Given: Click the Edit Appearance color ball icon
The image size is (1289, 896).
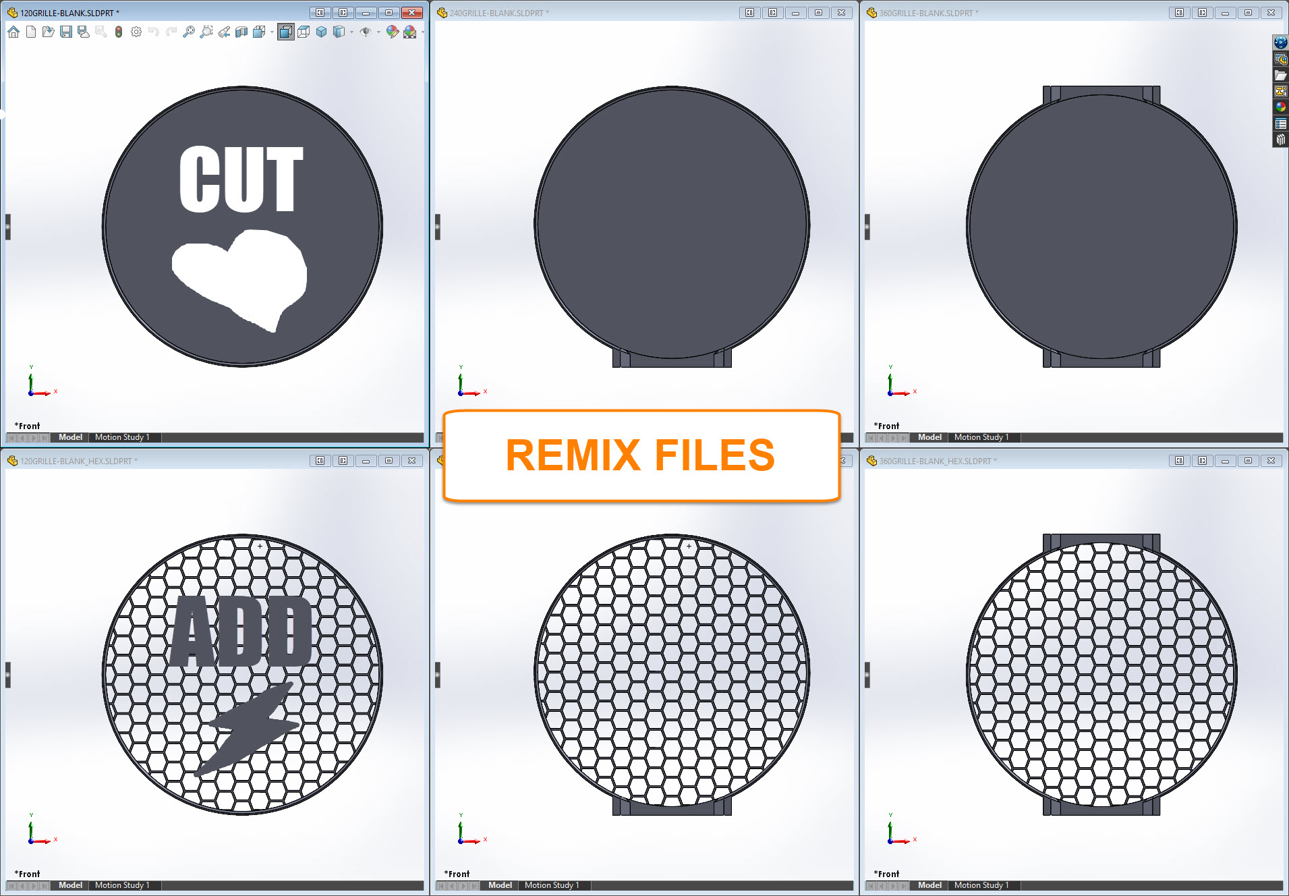Looking at the screenshot, I should point(393,32).
